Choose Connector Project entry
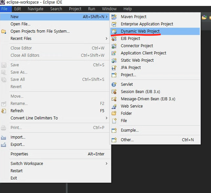The width and height of the screenshot is (211, 193). click(x=155, y=46)
